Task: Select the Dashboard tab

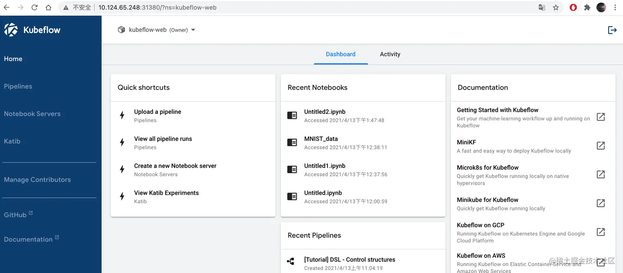Action: (340, 54)
